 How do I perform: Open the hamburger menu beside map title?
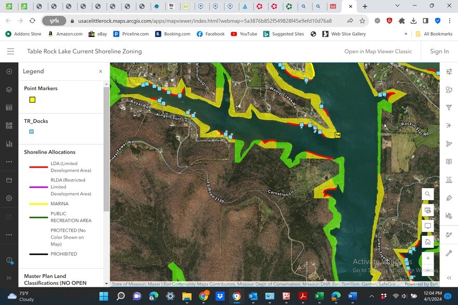10,51
